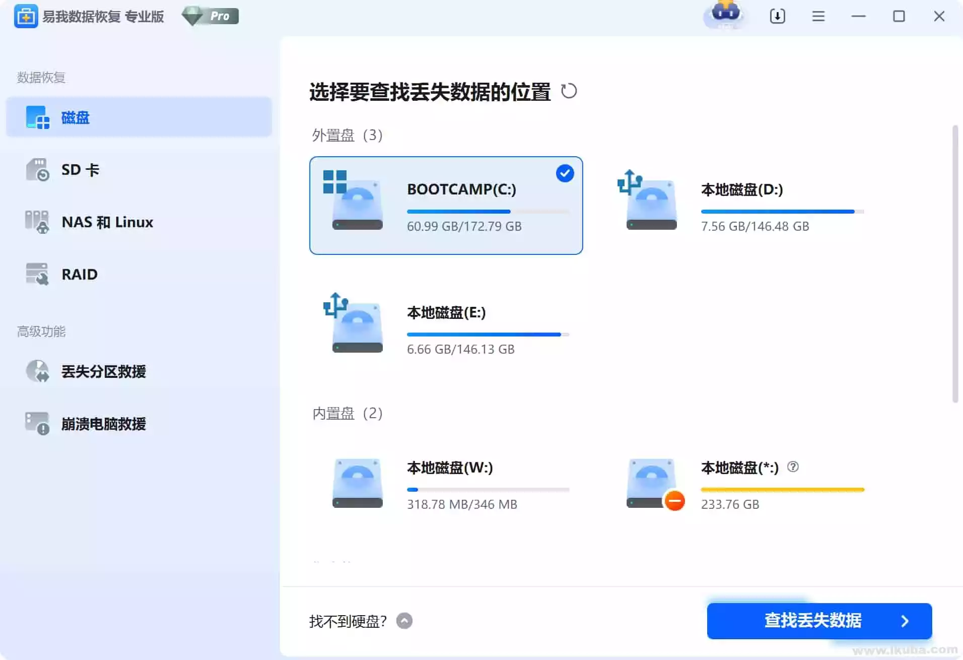Open the hamburger menu in title bar
Screen dimensions: 963x660
818,16
